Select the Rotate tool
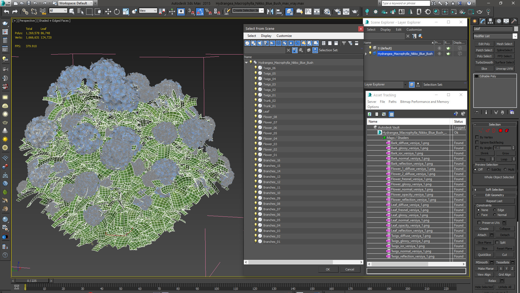The width and height of the screenshot is (520, 293). click(x=117, y=12)
